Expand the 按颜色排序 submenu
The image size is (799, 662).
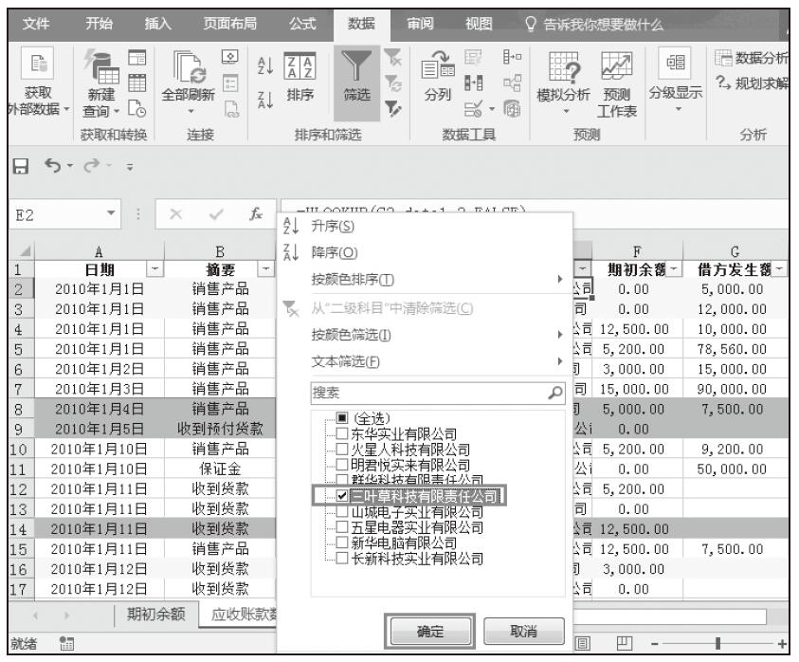point(436,280)
